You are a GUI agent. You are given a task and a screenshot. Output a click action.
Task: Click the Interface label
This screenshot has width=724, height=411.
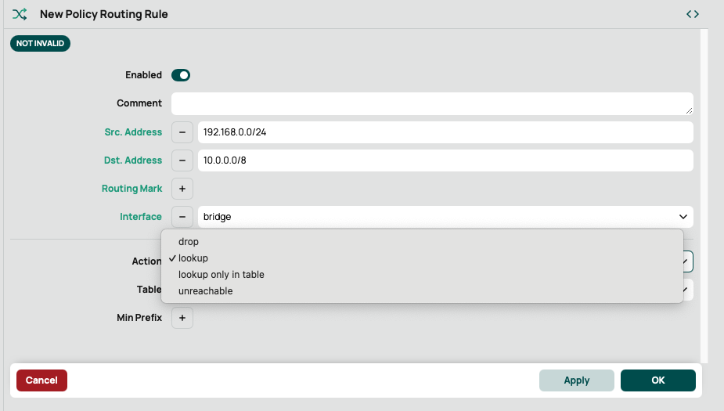click(141, 217)
